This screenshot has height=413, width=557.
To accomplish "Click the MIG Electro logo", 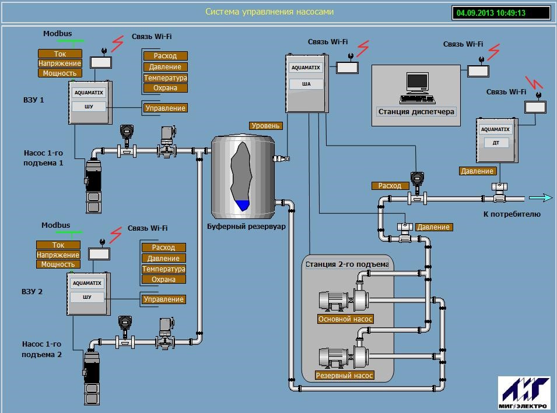I will point(523,393).
